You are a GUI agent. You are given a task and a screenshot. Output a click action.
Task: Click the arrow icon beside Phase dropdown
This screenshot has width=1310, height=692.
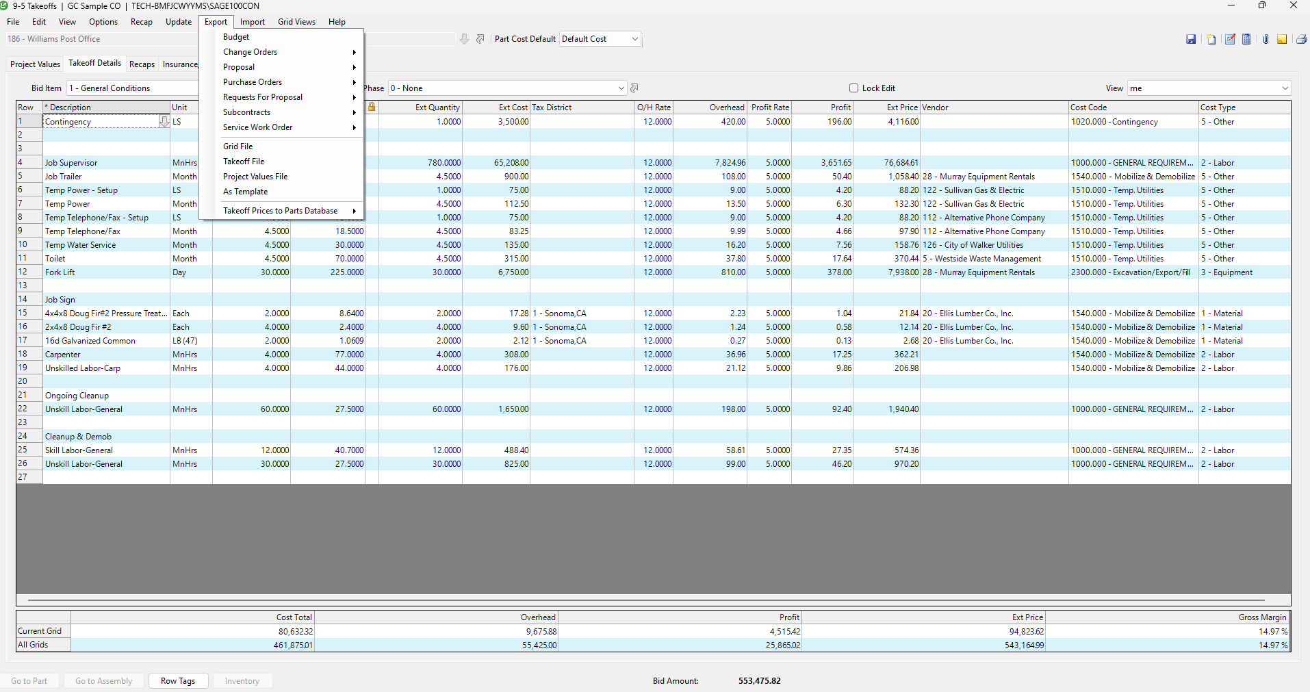[634, 88]
